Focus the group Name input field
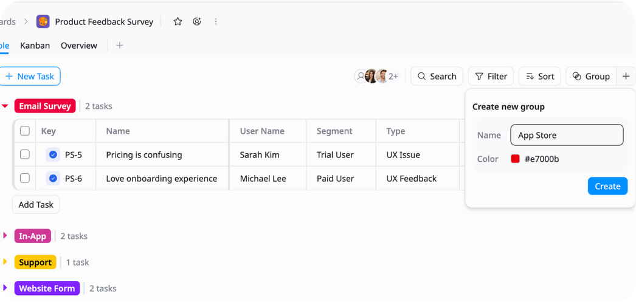This screenshot has width=636, height=304. pos(567,135)
